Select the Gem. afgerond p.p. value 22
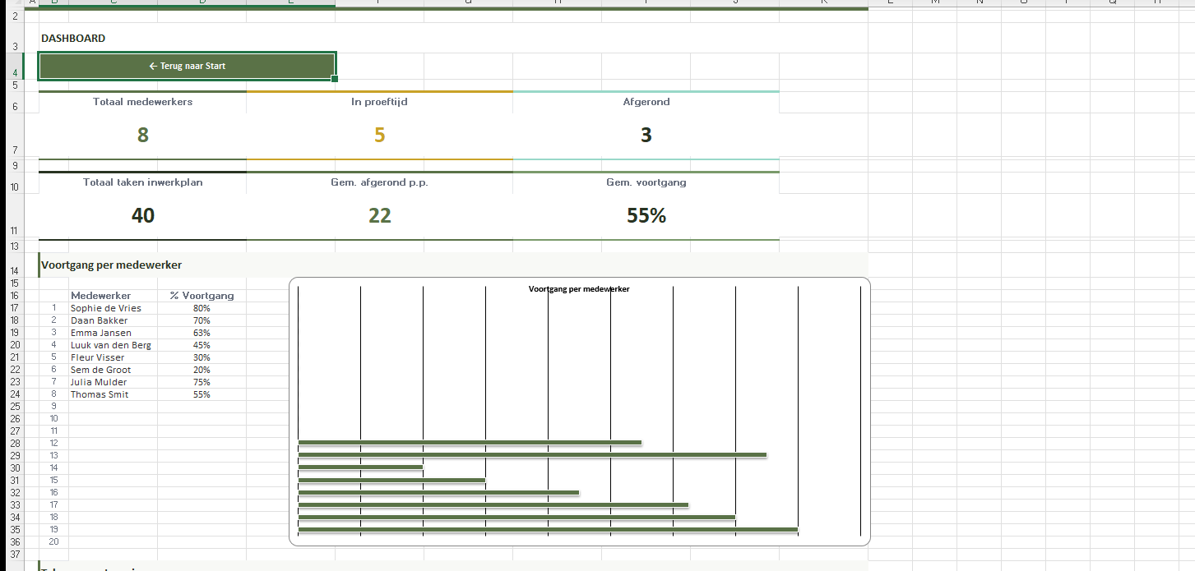The image size is (1195, 571). click(x=379, y=216)
